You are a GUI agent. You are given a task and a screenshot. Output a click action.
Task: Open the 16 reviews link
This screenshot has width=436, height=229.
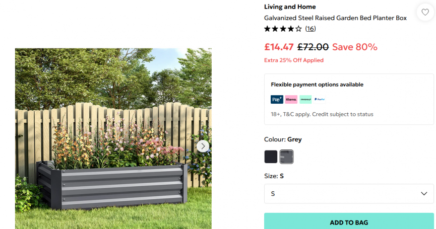click(310, 29)
